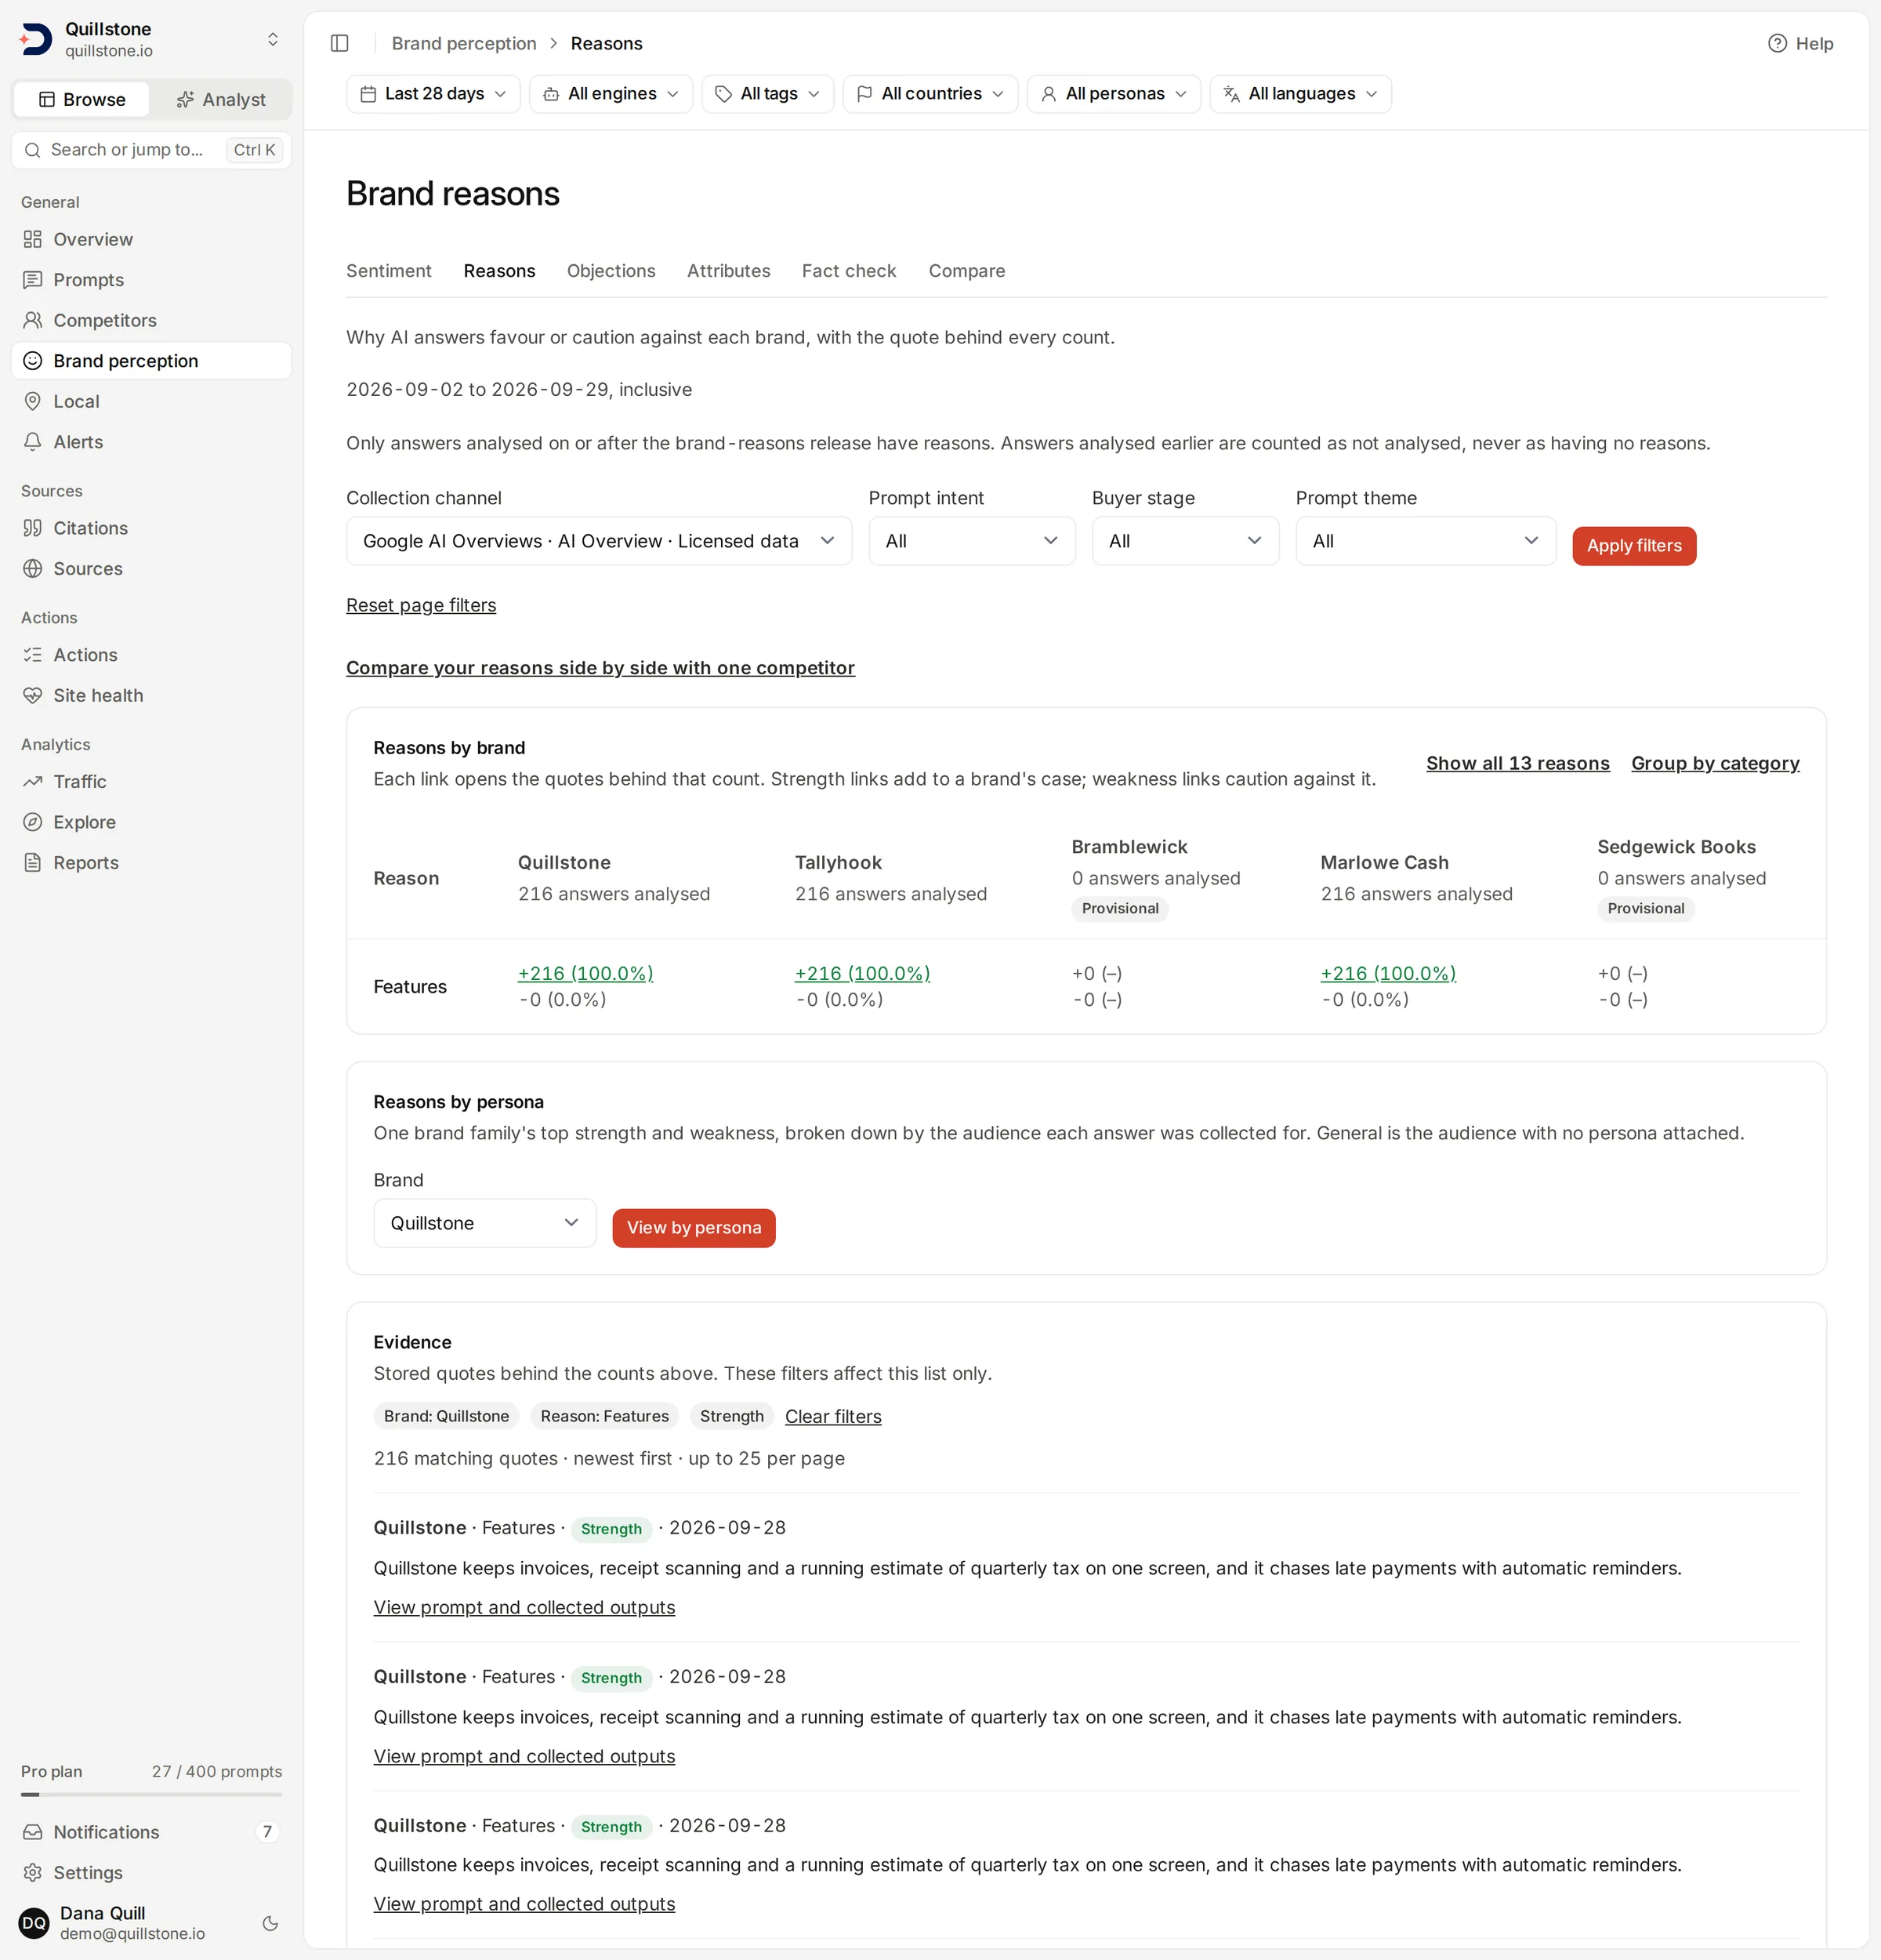The width and height of the screenshot is (1881, 1960).
Task: Open the Alerts bell icon
Action: coord(33,442)
